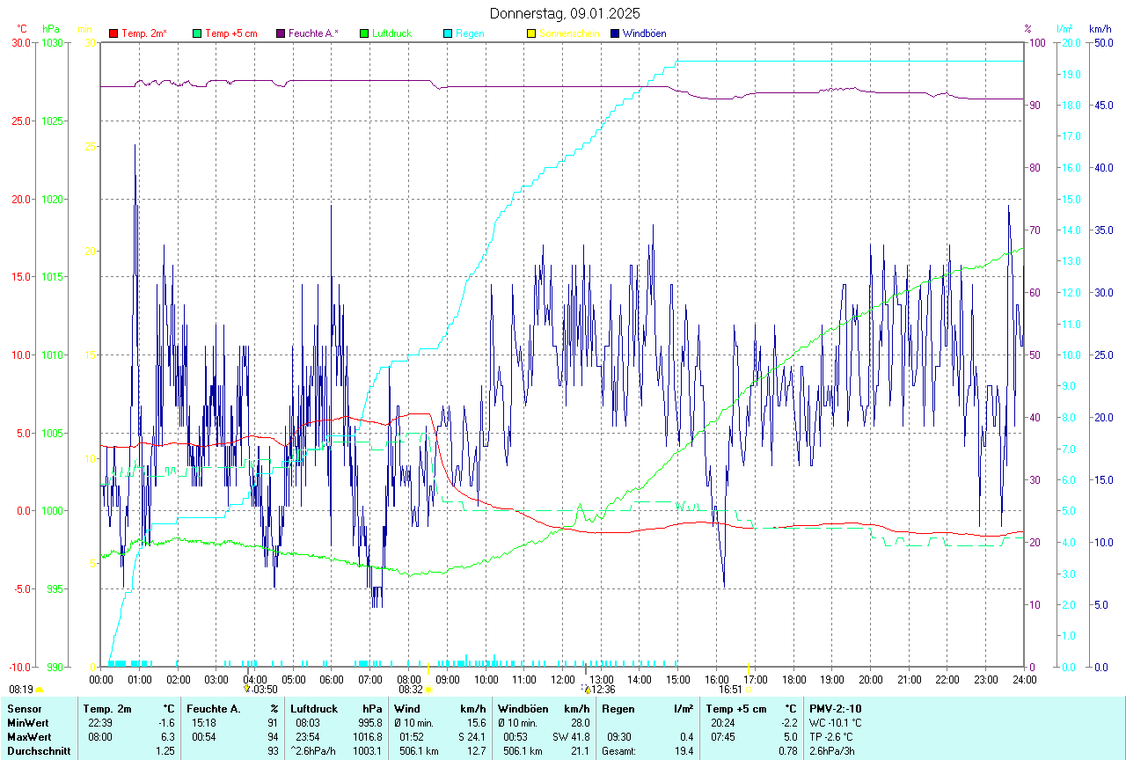Screen dimensions: 1126x760
Task: Click the '506.1 km' value in the Wind column
Action: (x=419, y=751)
